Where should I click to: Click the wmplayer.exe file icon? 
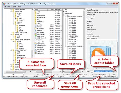click(x=35, y=44)
